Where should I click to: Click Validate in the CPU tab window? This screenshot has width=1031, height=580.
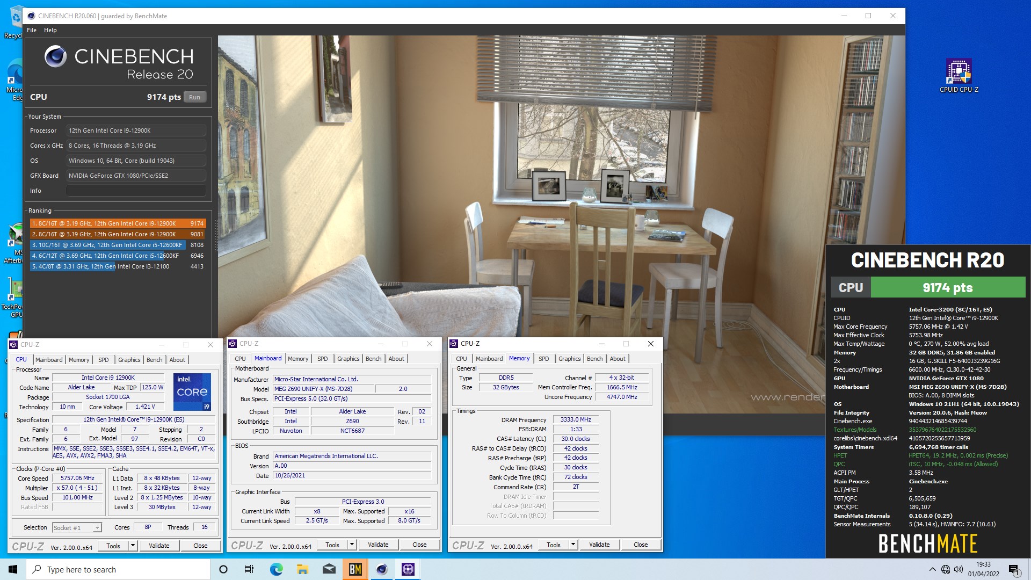159,546
